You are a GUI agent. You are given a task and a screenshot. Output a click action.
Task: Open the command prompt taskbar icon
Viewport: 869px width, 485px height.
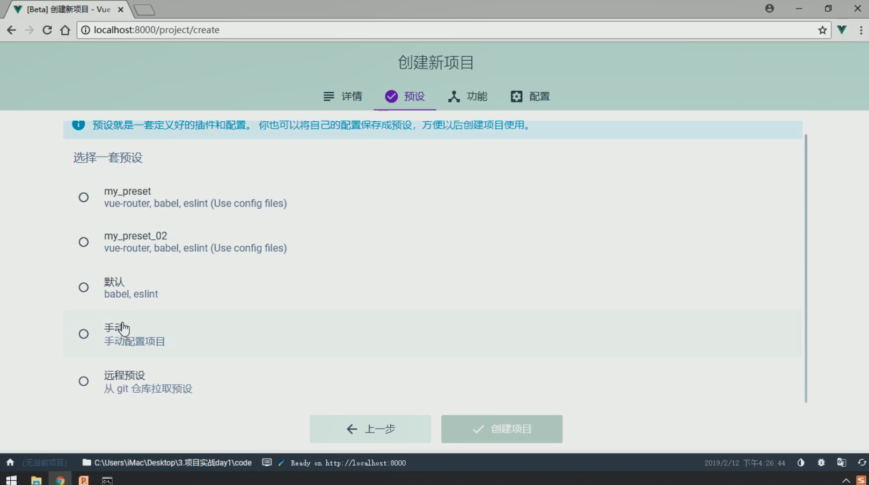click(x=107, y=480)
